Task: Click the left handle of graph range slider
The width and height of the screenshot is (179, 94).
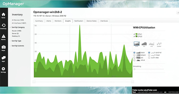Action: pos(34,82)
